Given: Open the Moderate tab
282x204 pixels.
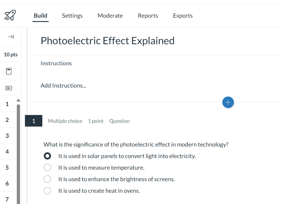Looking at the screenshot, I should point(110,16).
